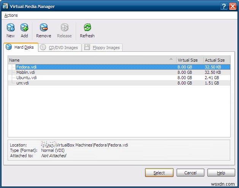Click the Refresh toolbar icon
This screenshot has height=188, width=239.
coord(87,30)
